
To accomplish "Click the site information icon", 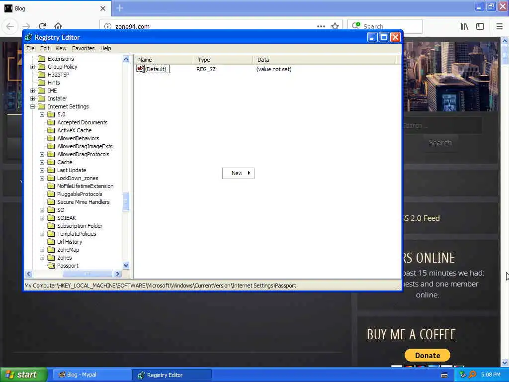I will pos(108,26).
